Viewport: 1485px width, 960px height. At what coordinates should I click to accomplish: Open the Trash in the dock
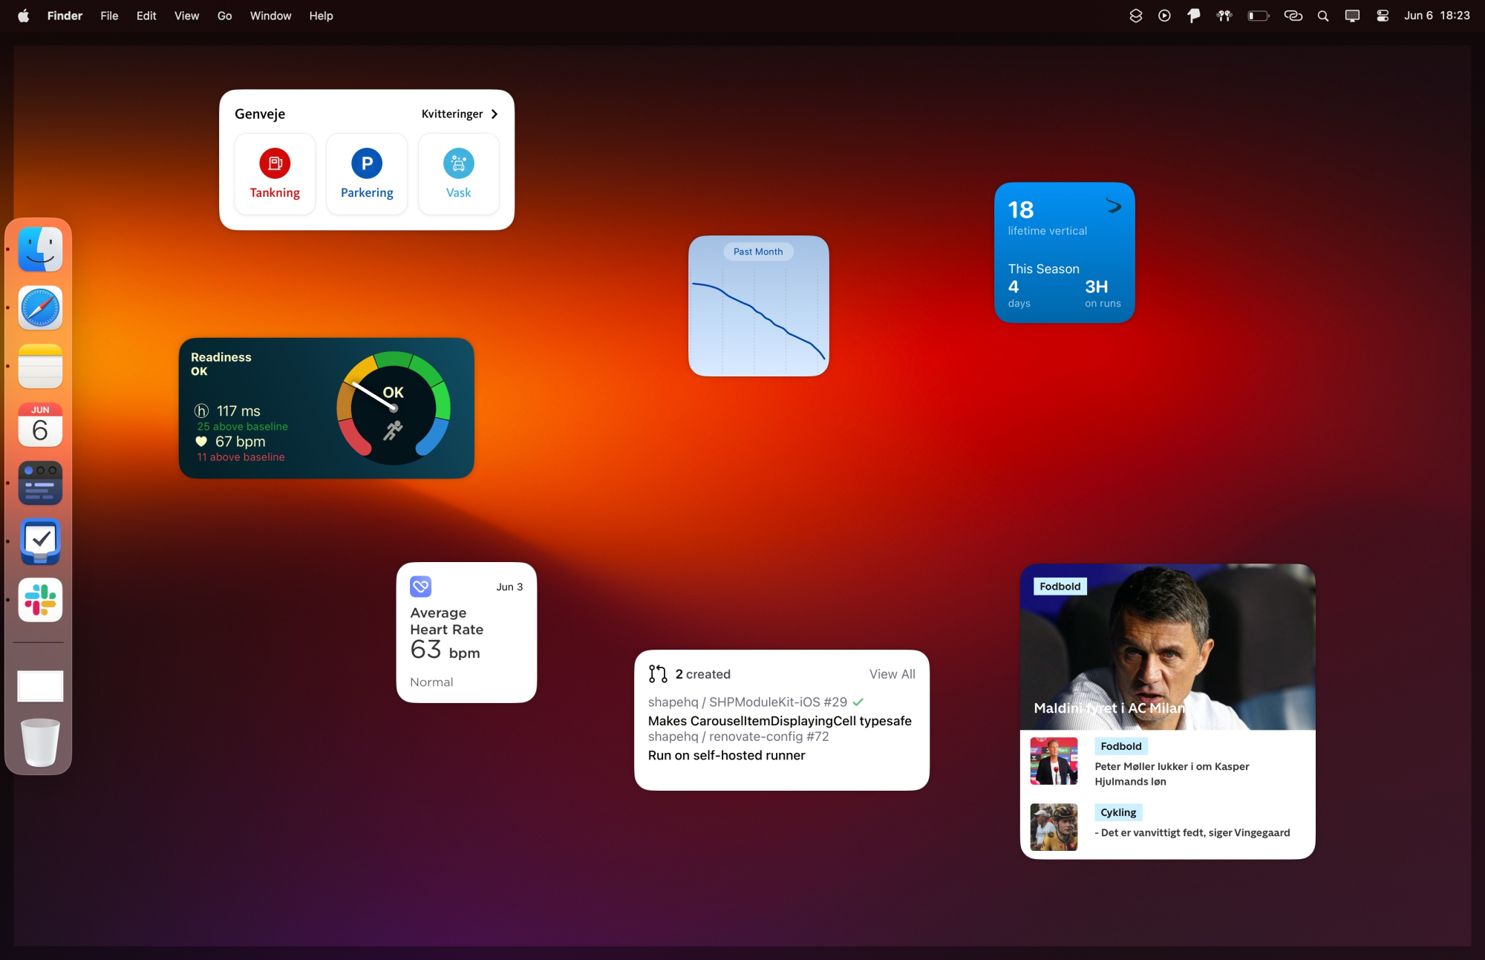[x=40, y=742]
